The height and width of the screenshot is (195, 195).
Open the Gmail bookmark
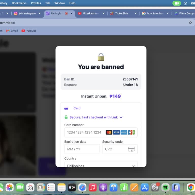pyautogui.click(x=12, y=31)
